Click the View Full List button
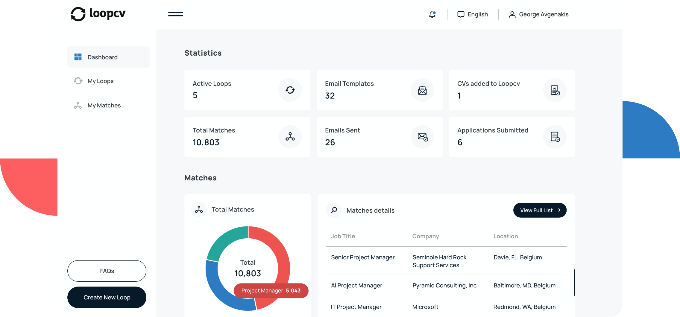This screenshot has width=680, height=317. [x=540, y=210]
